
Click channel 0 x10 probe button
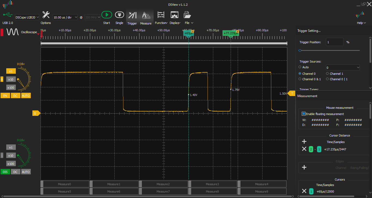pos(11,79)
